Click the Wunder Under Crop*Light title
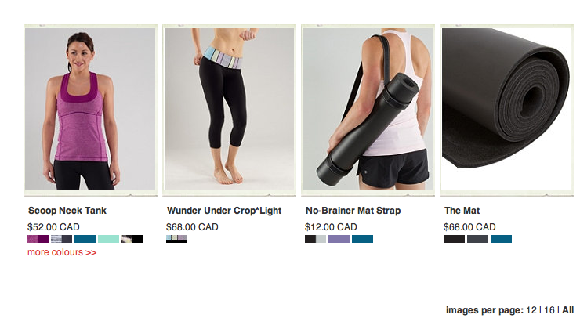 pos(224,211)
